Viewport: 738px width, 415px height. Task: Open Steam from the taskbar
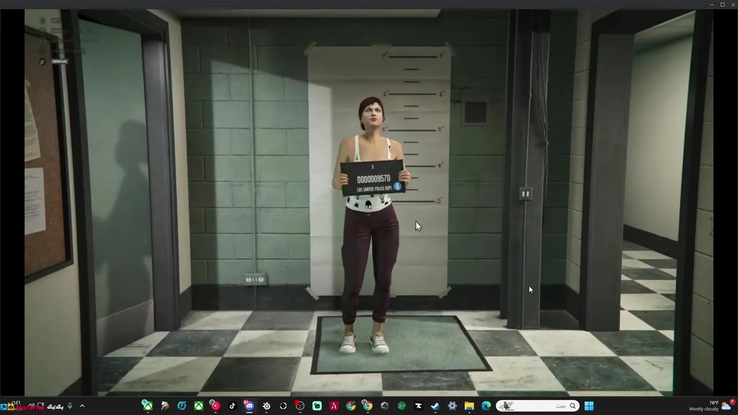click(435, 406)
